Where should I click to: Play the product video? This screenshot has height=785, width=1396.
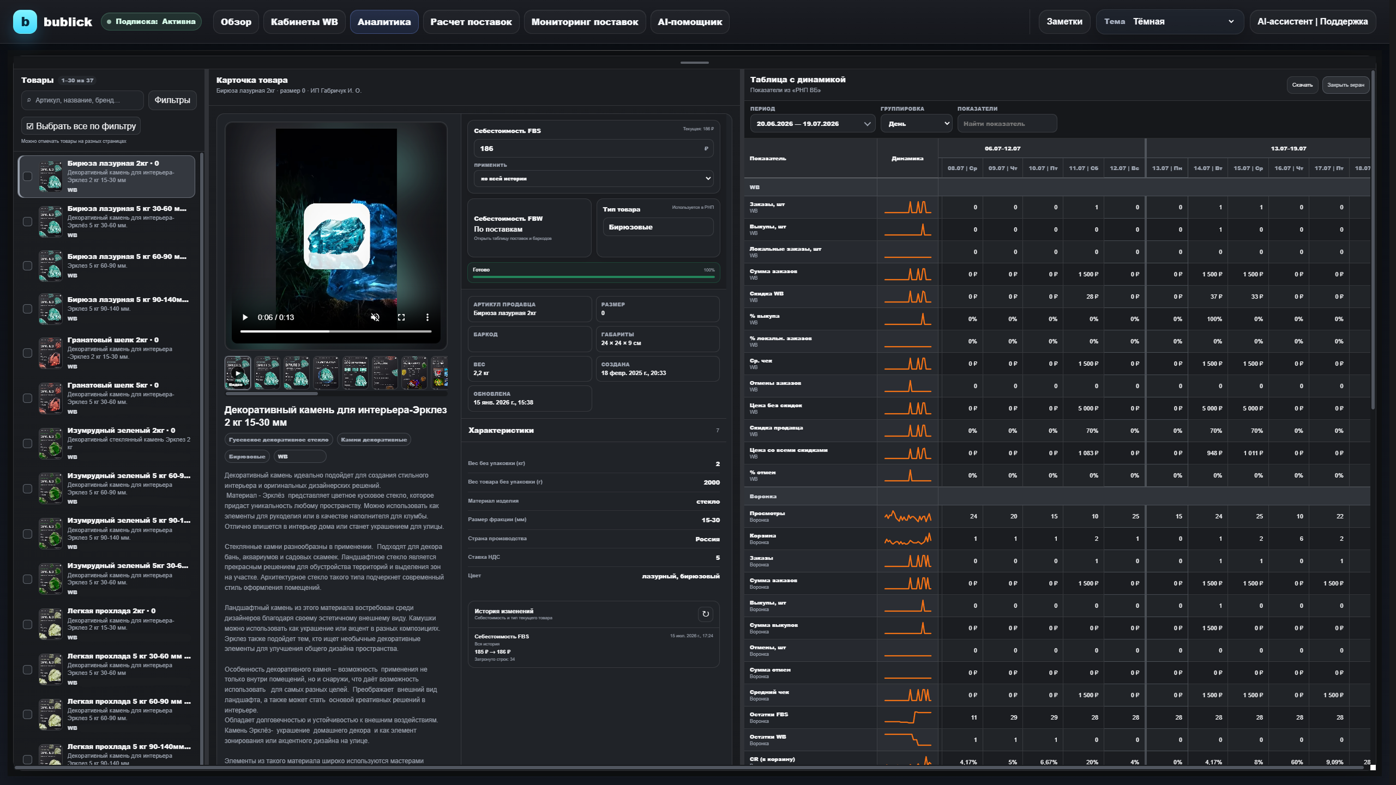pyautogui.click(x=245, y=317)
